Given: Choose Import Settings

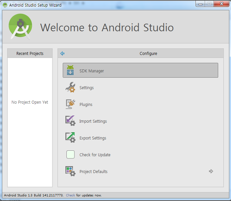Looking at the screenshot, I should pos(140,121).
